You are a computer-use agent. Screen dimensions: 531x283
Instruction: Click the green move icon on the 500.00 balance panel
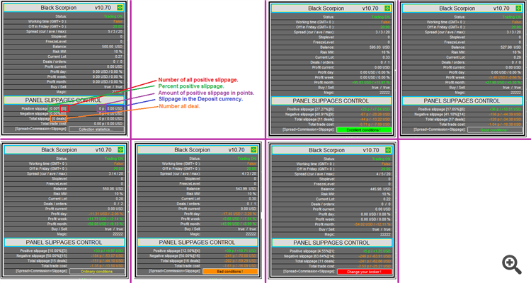[120, 8]
